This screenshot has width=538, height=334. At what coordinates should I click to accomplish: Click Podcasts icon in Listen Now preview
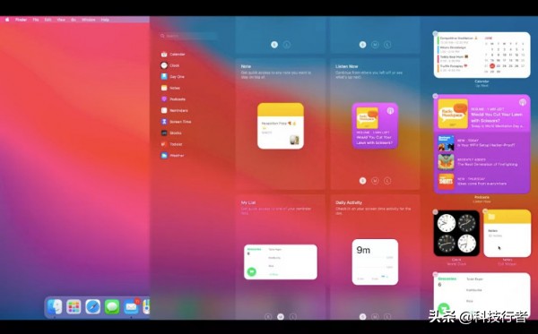pyautogui.click(x=390, y=110)
